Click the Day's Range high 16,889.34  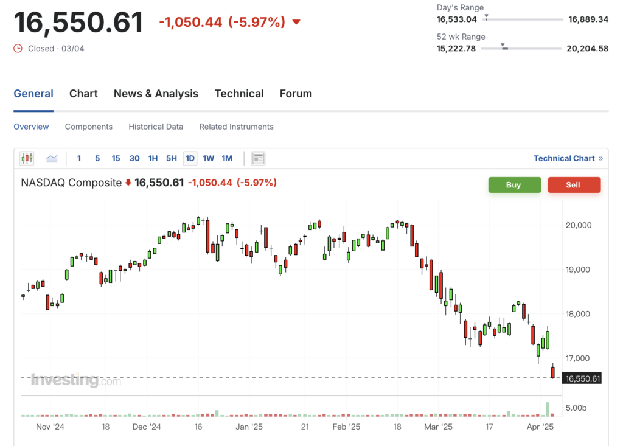(588, 19)
